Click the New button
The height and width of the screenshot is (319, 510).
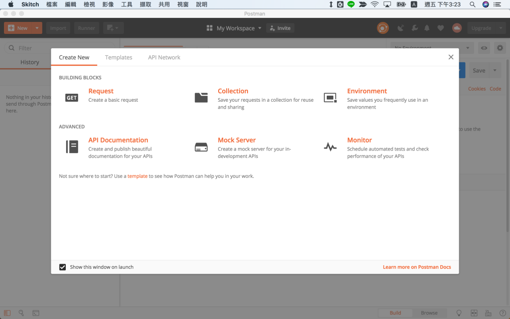point(18,28)
